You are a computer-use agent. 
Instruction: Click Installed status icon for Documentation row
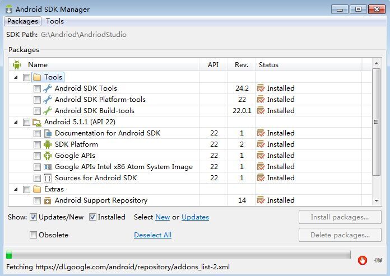pos(261,133)
